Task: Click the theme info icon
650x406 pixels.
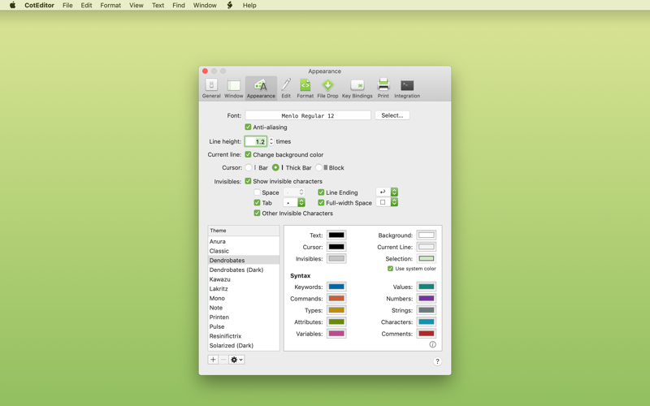Action: click(432, 344)
